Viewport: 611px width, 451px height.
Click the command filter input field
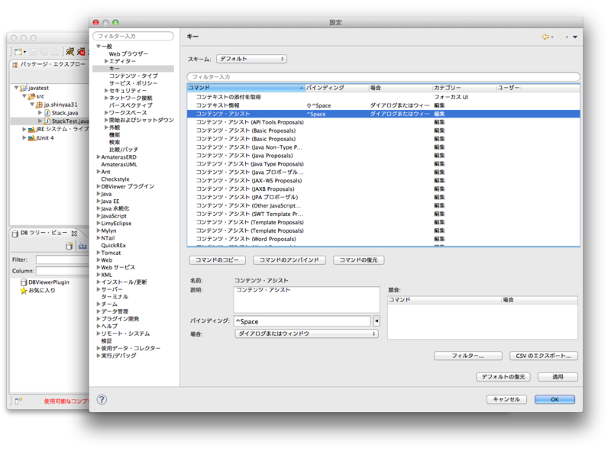click(383, 77)
